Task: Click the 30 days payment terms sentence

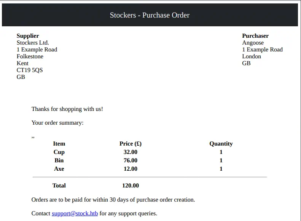Action: (x=113, y=200)
